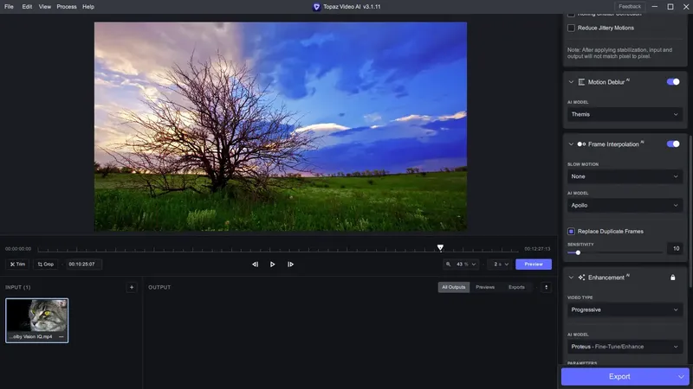The width and height of the screenshot is (693, 389).
Task: Click the start time 00:00:00:00 label
Action: [18, 249]
